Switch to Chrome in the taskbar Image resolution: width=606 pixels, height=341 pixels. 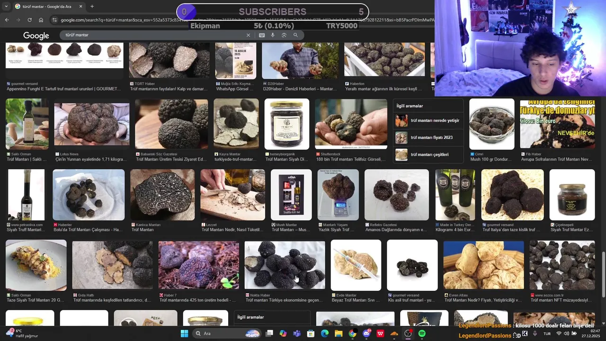point(352,333)
